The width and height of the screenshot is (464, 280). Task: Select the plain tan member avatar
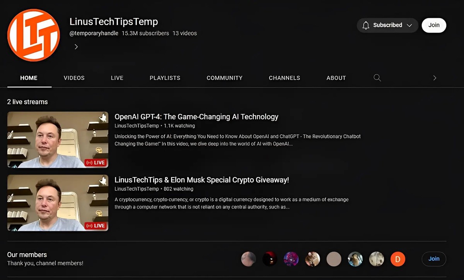[334, 259]
